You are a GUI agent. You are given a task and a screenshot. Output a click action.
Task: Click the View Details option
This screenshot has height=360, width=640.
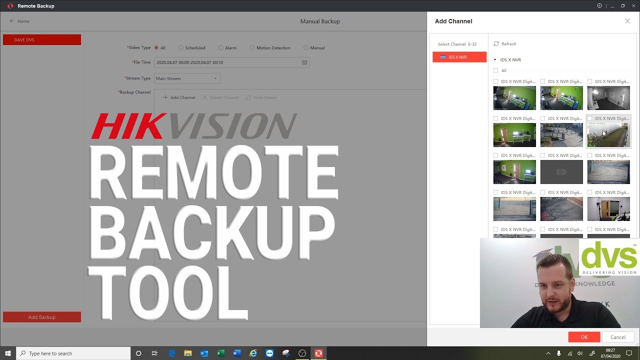261,97
